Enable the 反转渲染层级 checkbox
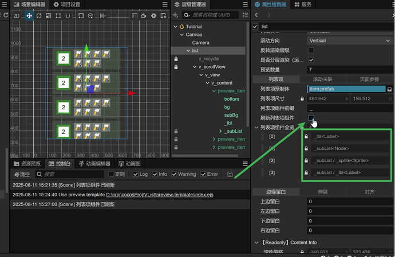 [311, 50]
